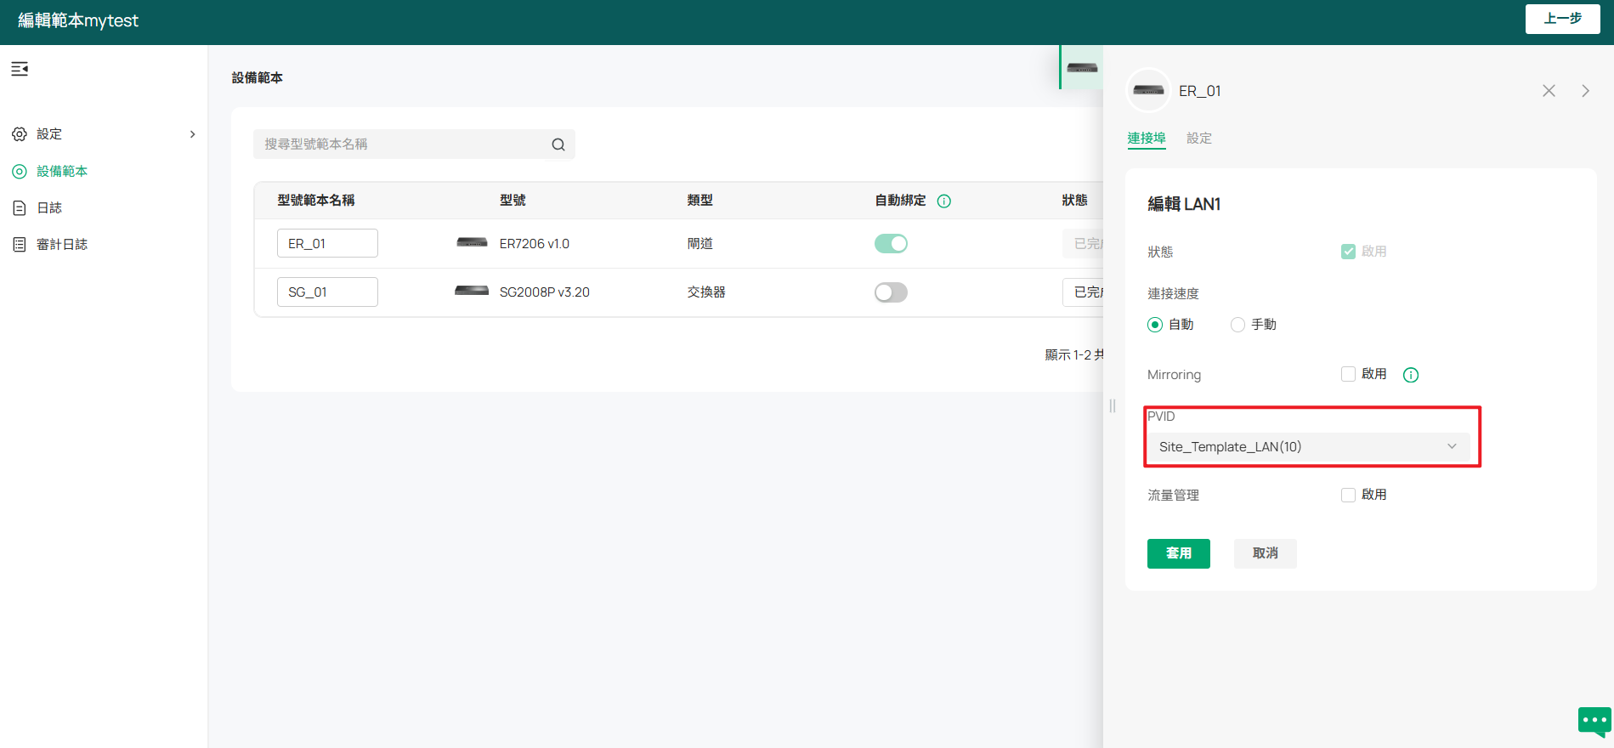Open 設定 in the sidebar
The height and width of the screenshot is (748, 1614).
coord(49,134)
